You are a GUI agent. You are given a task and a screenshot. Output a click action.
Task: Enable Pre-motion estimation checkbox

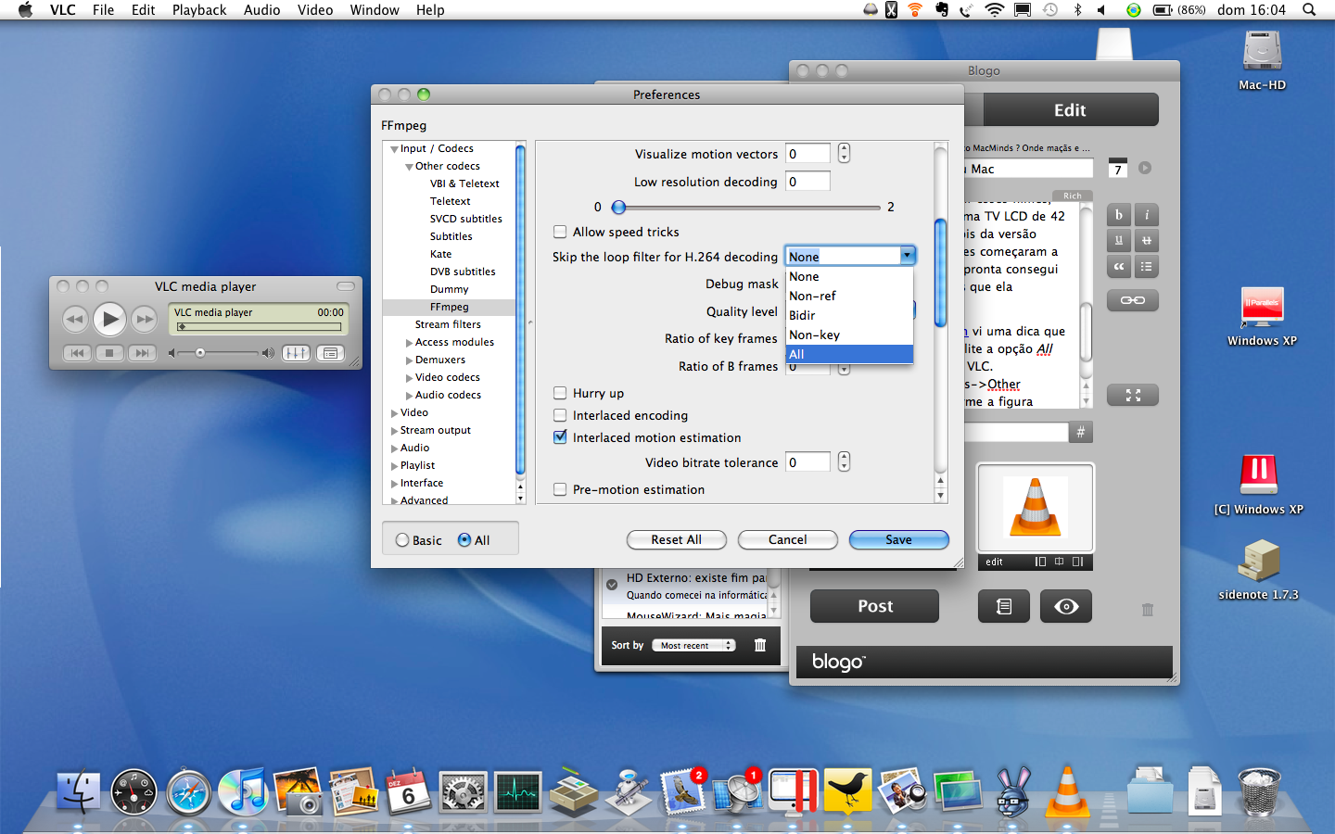(x=560, y=489)
